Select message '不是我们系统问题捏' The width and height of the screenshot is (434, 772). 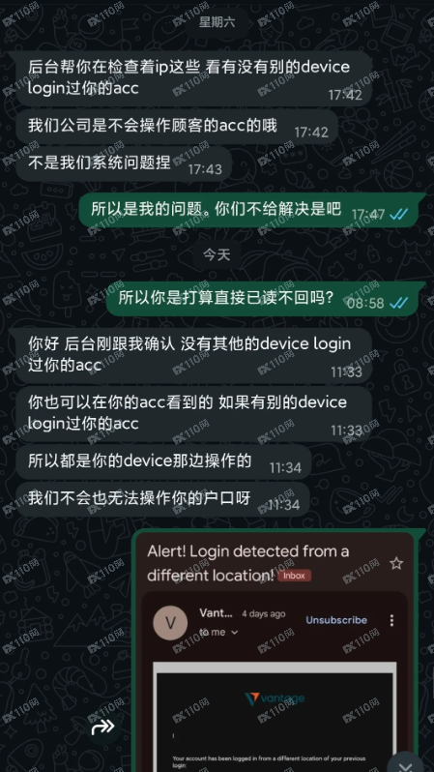[x=124, y=163]
